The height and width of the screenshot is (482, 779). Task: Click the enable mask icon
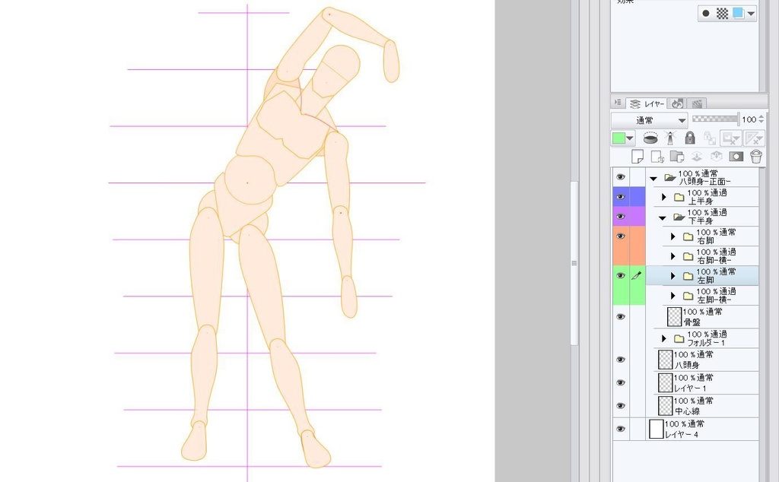[731, 138]
